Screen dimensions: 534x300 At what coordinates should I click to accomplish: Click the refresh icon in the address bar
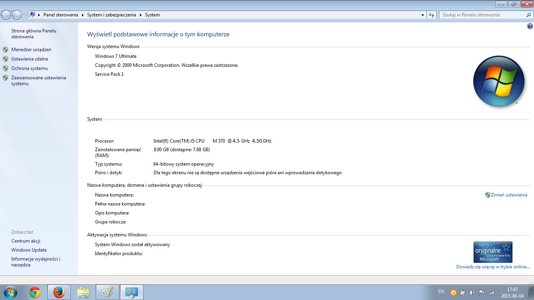tap(431, 15)
